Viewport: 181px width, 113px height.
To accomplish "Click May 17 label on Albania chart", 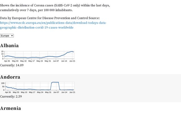I will point(32,61).
